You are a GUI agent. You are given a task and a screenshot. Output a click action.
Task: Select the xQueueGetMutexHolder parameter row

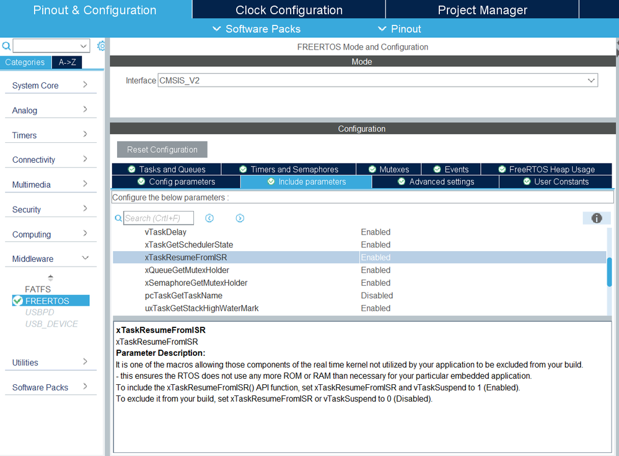359,270
